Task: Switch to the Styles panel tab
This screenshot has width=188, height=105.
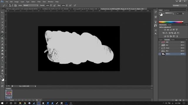Action: pyautogui.click(x=169, y=25)
